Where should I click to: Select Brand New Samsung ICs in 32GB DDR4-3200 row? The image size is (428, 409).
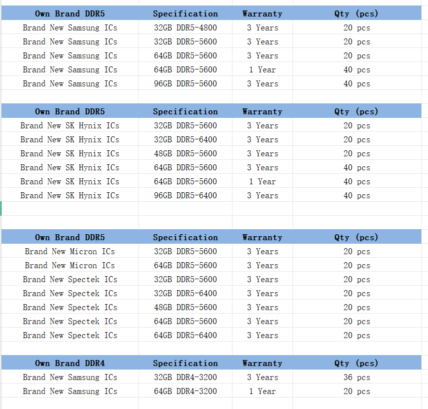coord(70,377)
